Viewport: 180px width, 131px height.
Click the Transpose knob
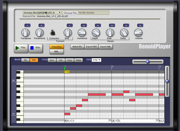pyautogui.click(x=25, y=33)
